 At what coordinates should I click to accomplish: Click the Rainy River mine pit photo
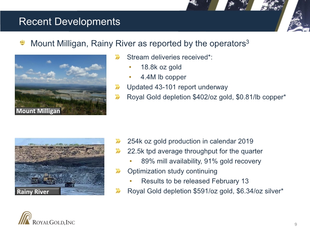[60, 166]
